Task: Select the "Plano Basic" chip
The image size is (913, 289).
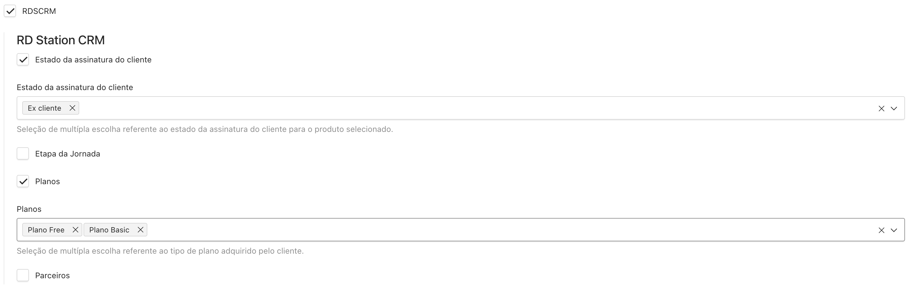Action: tap(108, 230)
